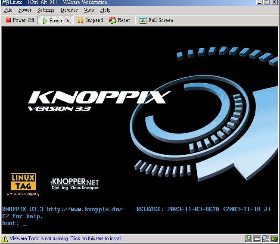Open the Help menu

tap(105, 10)
